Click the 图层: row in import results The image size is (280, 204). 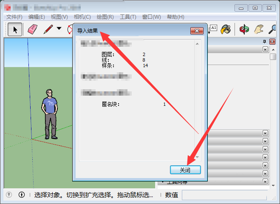tap(124, 54)
